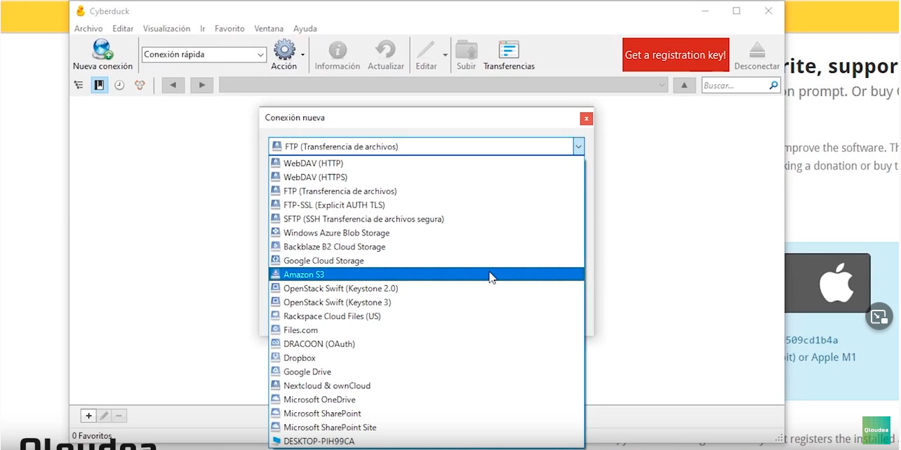
Task: Select Microsoft OneDrive
Action: tap(427, 400)
